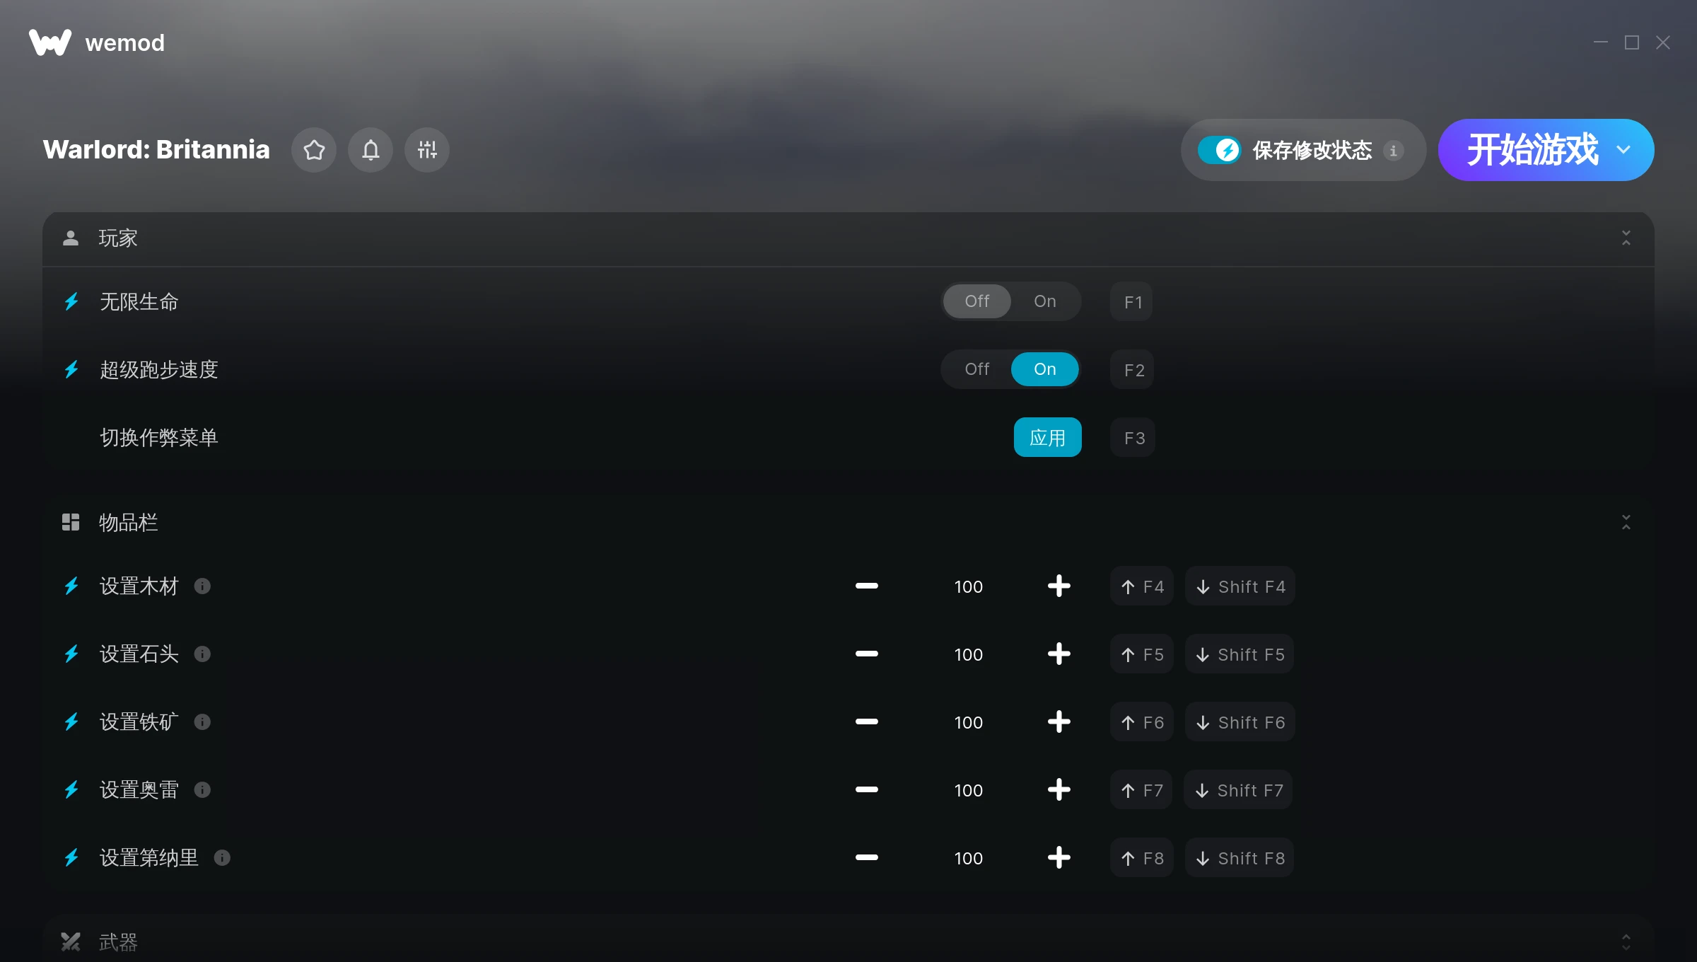This screenshot has height=962, width=1697.
Task: Favorite the game with the star icon
Action: coord(314,150)
